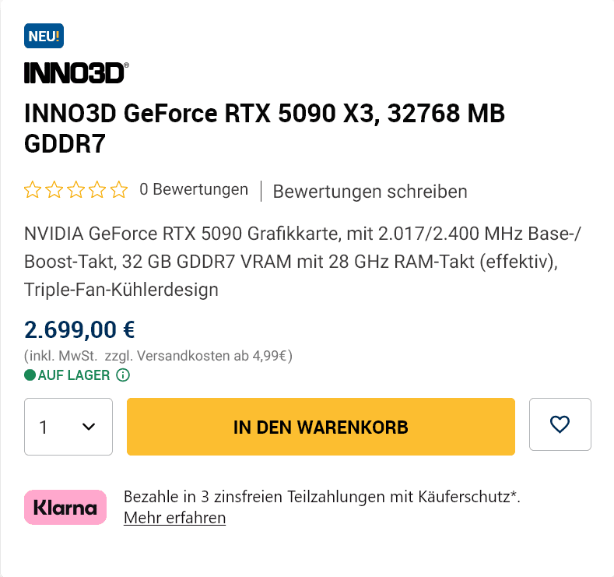Screen dimensions: 614x577
Task: Click Bewertungen schreiben to write a review
Action: click(370, 192)
